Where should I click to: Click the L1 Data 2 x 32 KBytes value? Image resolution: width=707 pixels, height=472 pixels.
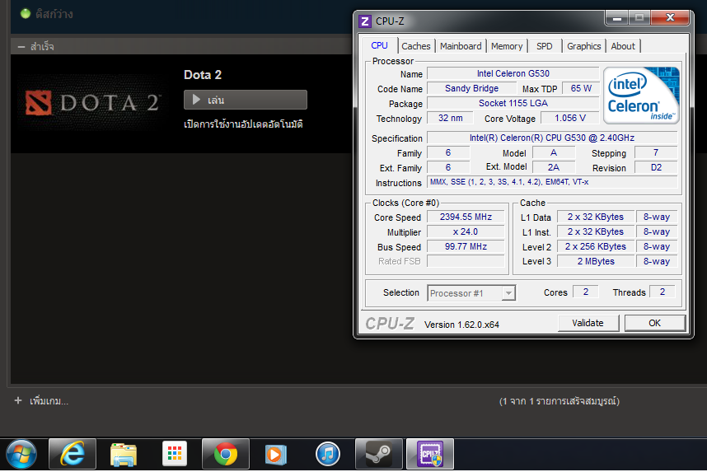596,217
